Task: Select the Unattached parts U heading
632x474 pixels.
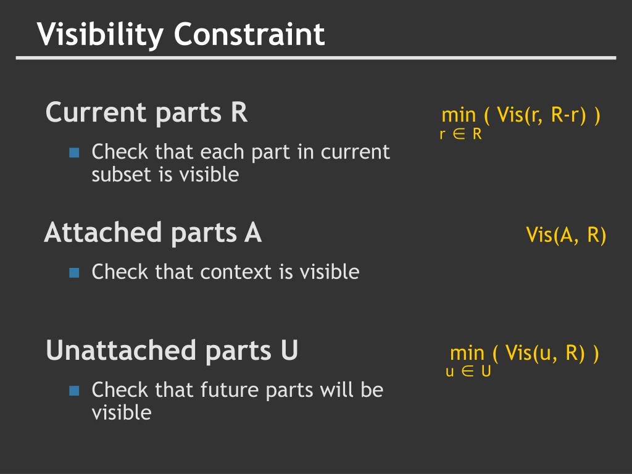Action: click(172, 351)
